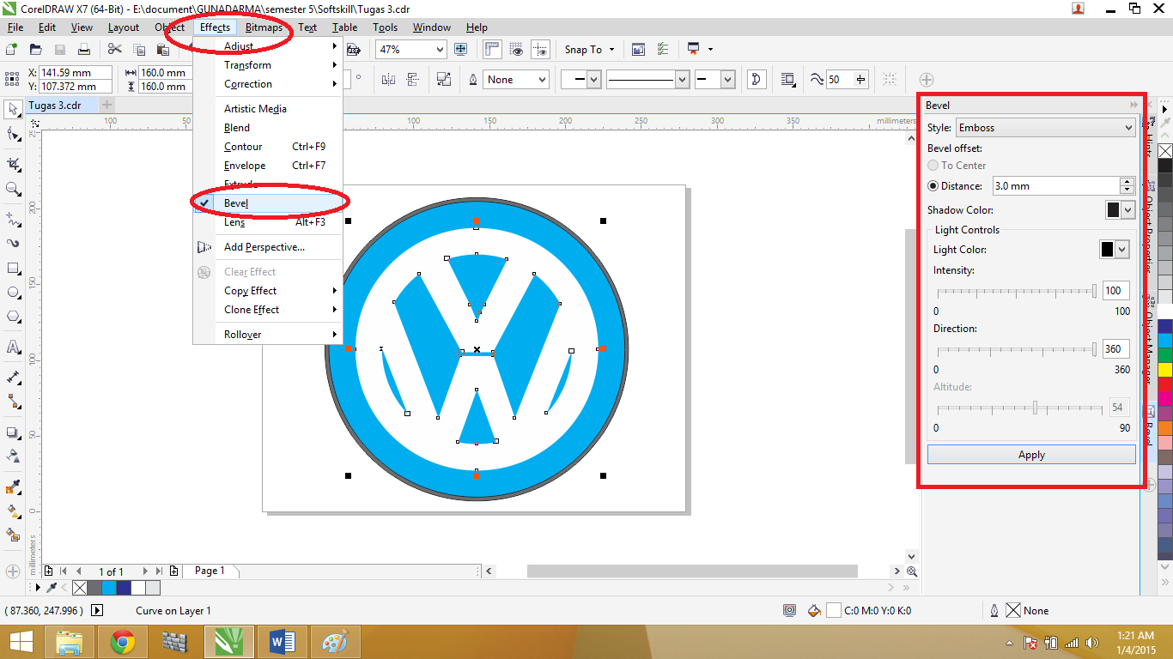
Task: Select the Zoom tool in toolbox
Action: tap(13, 189)
